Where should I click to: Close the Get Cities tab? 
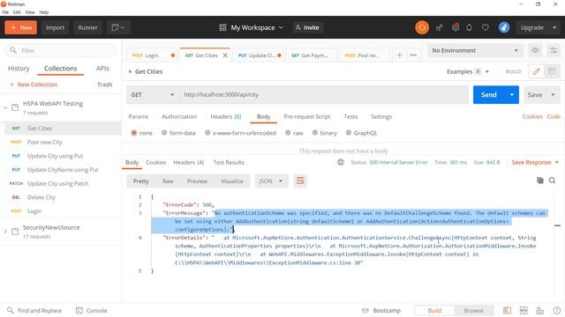tap(225, 55)
